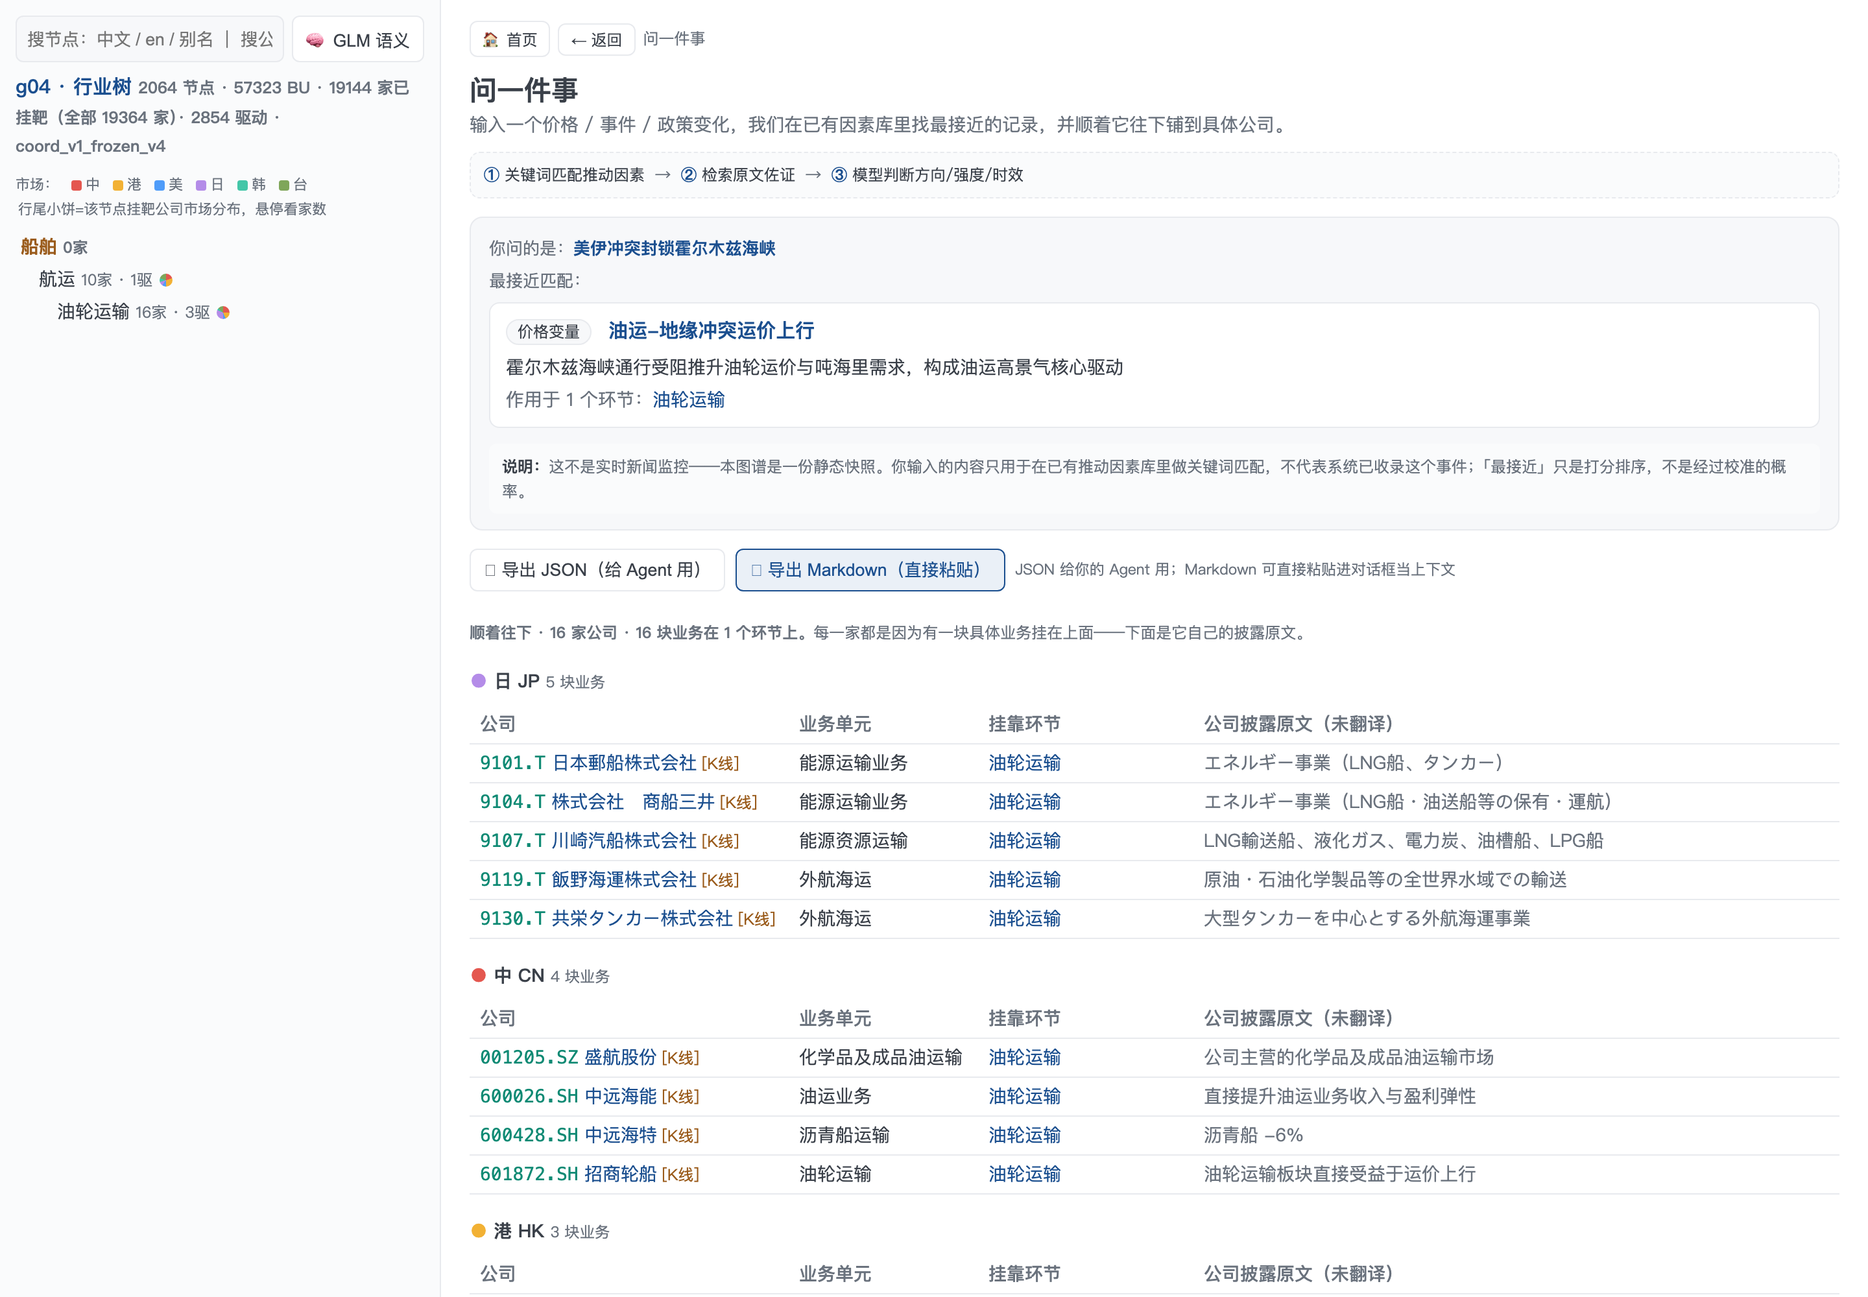
Task: Click the orange 港 market legend swatch
Action: 118,185
